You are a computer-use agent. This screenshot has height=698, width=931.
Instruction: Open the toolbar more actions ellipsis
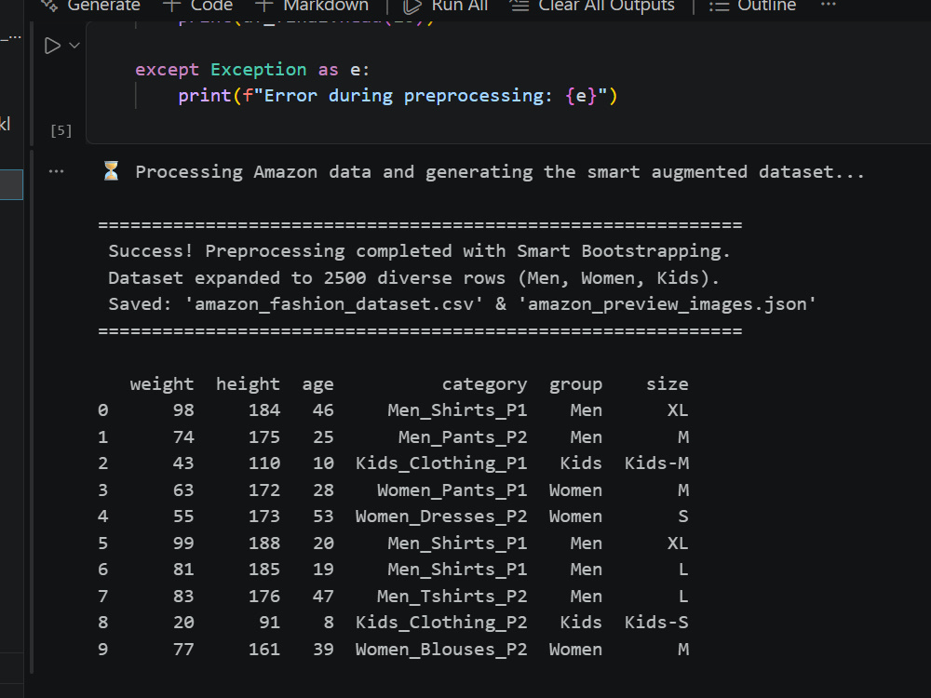829,5
